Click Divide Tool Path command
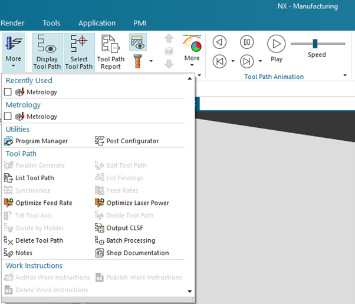355x304 pixels. click(x=124, y=216)
